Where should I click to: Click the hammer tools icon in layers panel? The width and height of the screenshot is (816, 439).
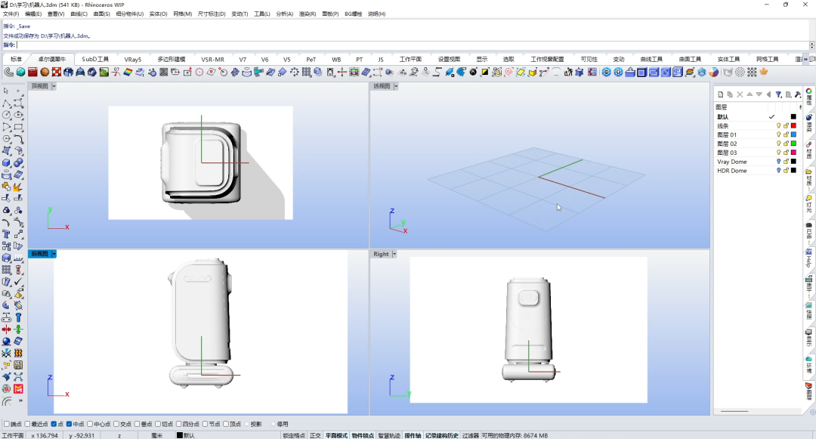[798, 94]
